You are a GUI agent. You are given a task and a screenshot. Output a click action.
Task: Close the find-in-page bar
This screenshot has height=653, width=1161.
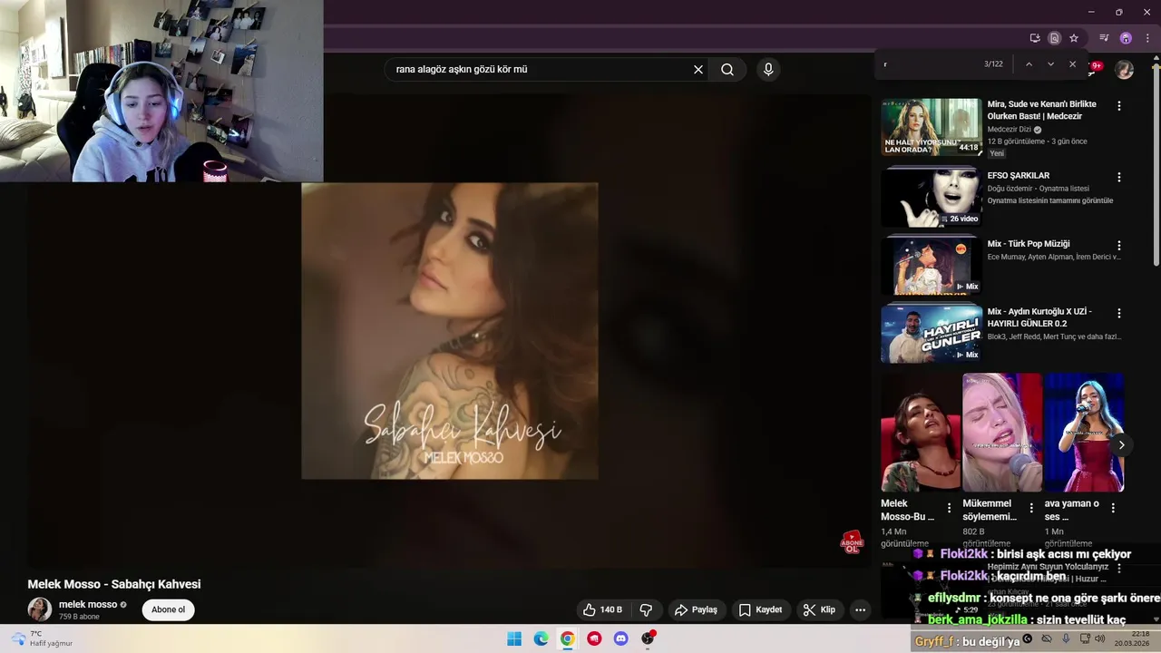1072,64
